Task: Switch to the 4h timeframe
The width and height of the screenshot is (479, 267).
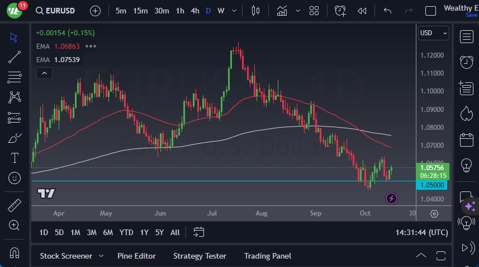Action: click(x=195, y=11)
